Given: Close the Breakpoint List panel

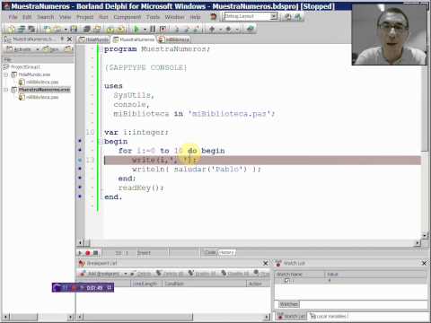Looking at the screenshot, I should [x=265, y=263].
